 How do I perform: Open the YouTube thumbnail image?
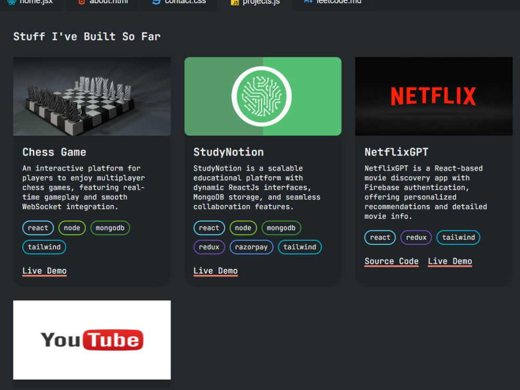[92, 340]
